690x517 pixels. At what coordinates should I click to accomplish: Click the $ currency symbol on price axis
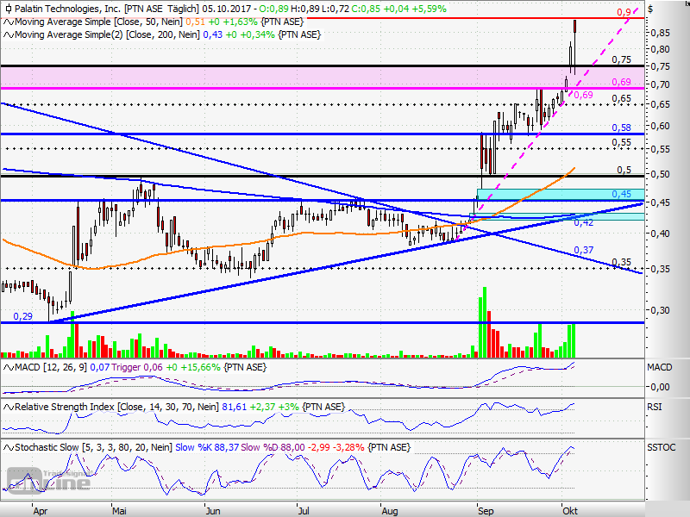650,9
